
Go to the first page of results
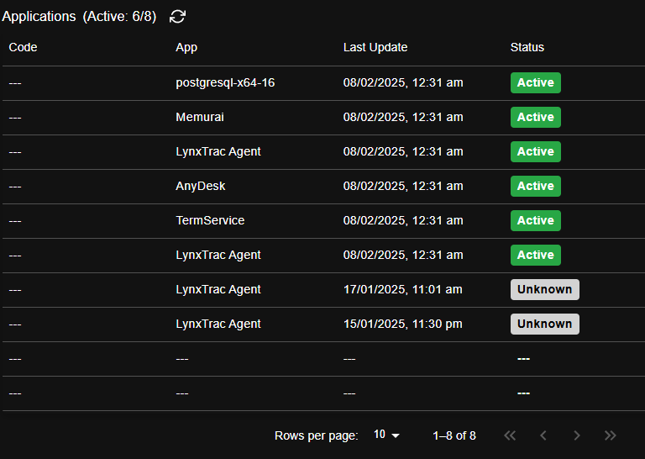(510, 435)
